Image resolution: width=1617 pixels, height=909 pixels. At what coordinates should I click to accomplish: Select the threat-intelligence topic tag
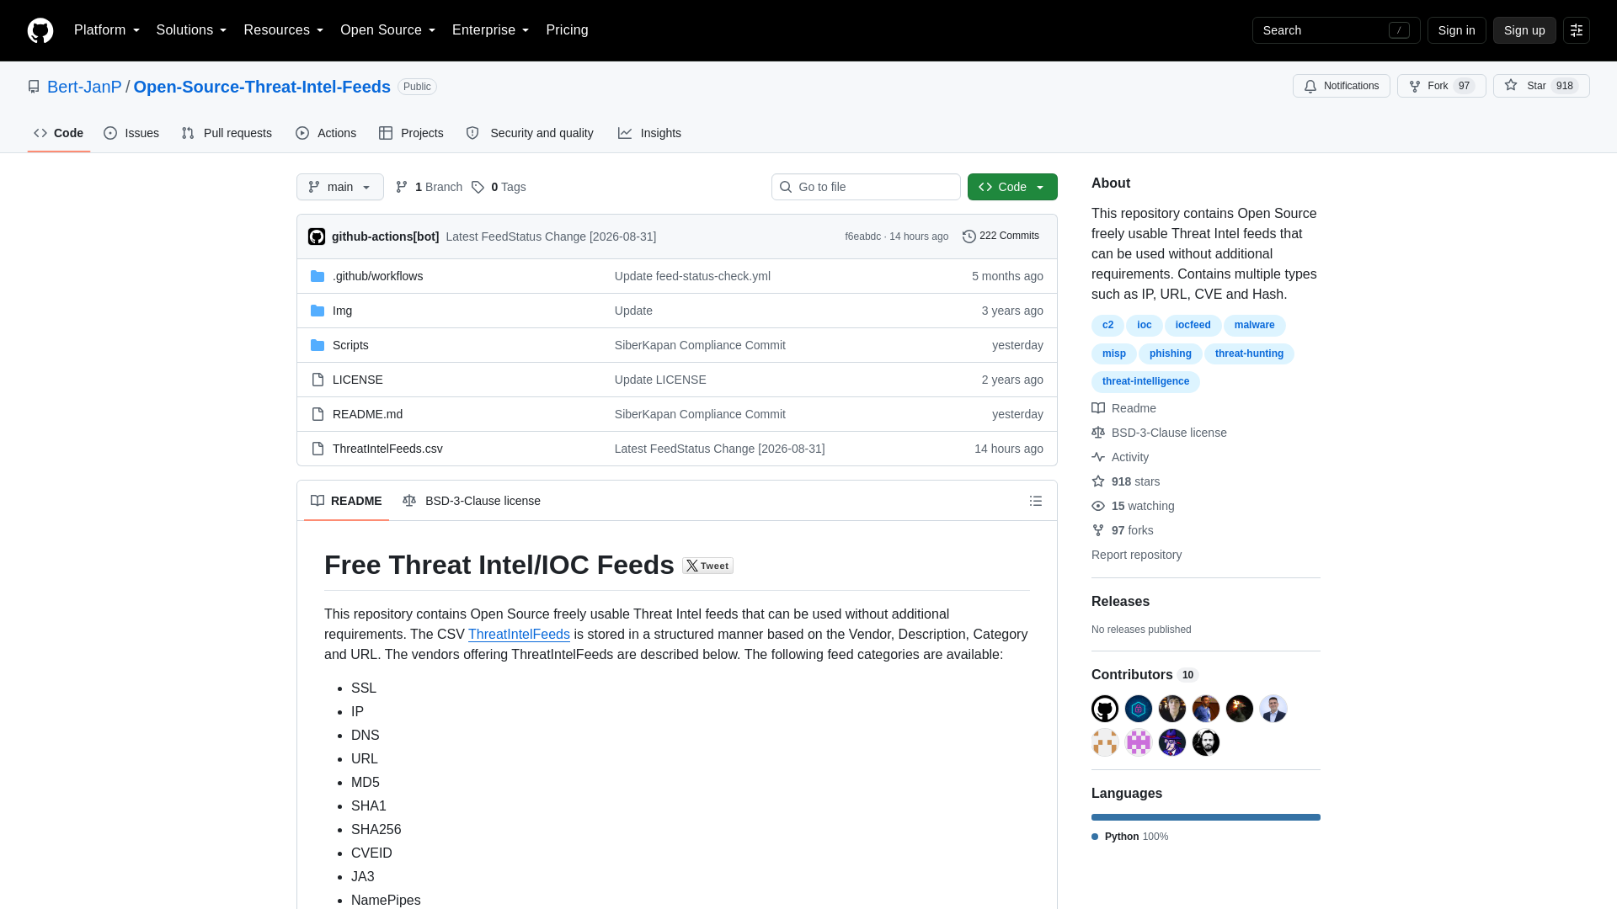(x=1145, y=381)
